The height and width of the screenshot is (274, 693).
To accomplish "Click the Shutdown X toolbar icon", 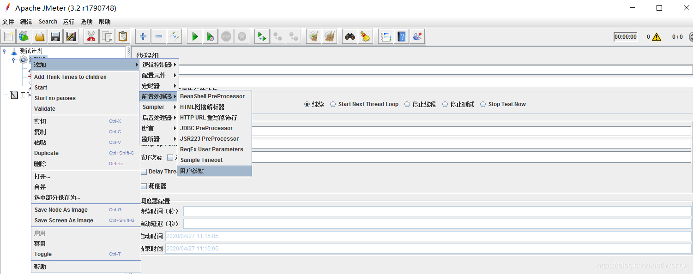I will point(241,36).
